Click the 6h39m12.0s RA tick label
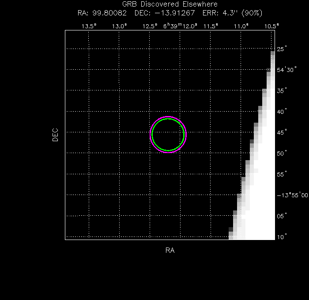The image size is (309, 300). point(180,26)
